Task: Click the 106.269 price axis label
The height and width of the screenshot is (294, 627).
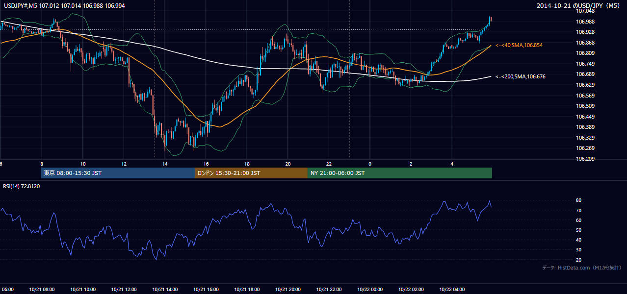Action: pos(586,148)
